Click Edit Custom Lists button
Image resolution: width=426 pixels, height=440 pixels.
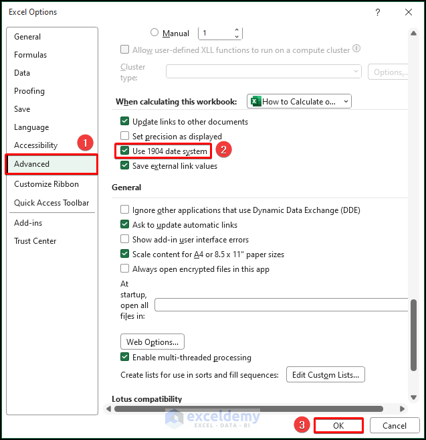(326, 374)
